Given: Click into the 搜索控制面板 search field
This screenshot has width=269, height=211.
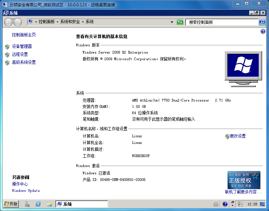Looking at the screenshot, I should click(x=222, y=22).
